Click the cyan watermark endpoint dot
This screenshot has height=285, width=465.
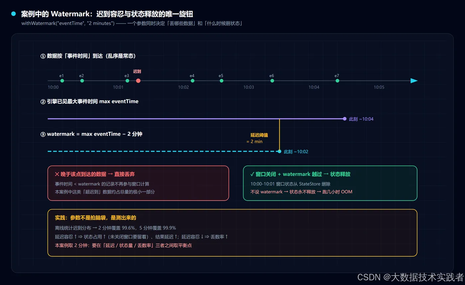(x=279, y=151)
